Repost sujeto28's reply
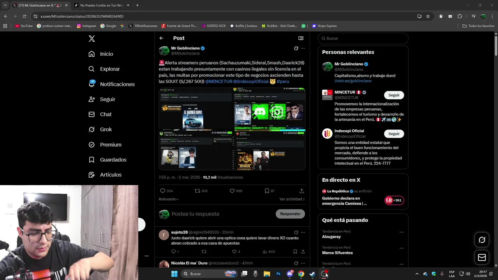 pos(204,252)
